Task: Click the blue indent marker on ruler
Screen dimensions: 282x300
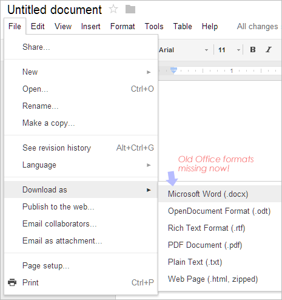Action: [x=173, y=70]
